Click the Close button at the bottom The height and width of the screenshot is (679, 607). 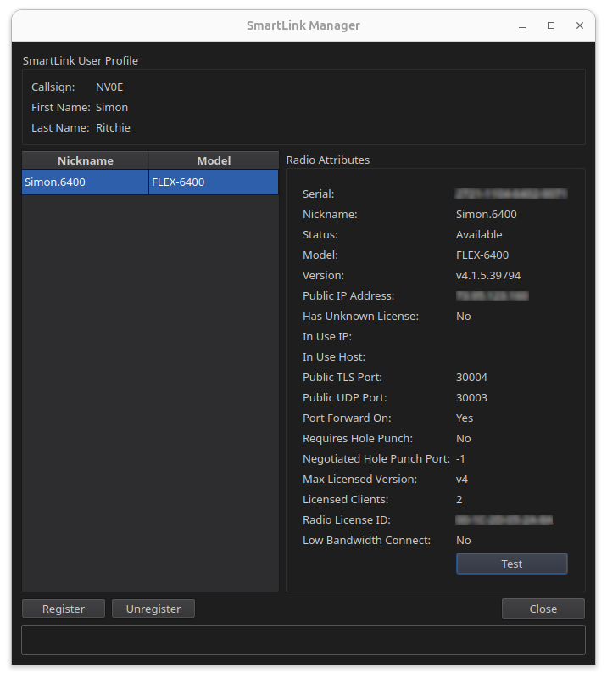point(543,609)
